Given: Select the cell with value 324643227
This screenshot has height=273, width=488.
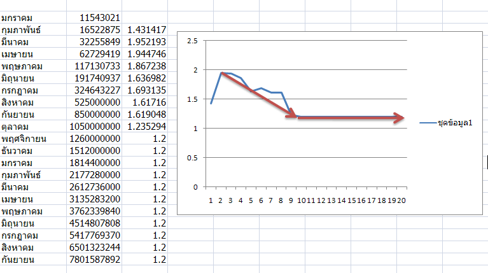Looking at the screenshot, I should 94,90.
